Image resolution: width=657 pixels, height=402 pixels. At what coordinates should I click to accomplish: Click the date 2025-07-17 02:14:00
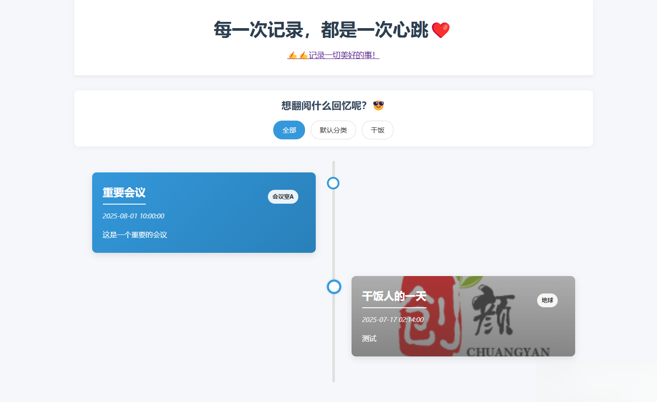click(392, 319)
